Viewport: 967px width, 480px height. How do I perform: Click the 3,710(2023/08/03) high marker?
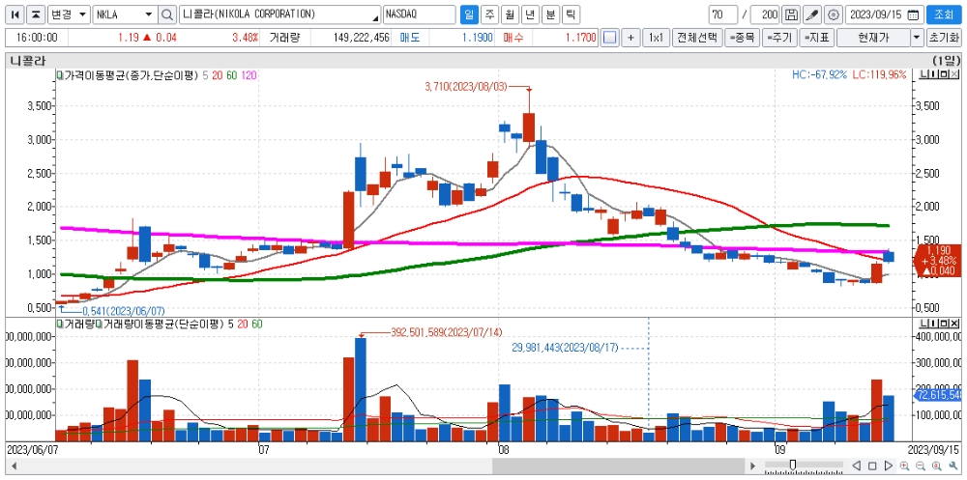[466, 87]
